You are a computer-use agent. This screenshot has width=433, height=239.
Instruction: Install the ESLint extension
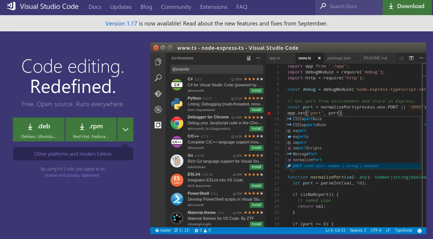coord(256,185)
